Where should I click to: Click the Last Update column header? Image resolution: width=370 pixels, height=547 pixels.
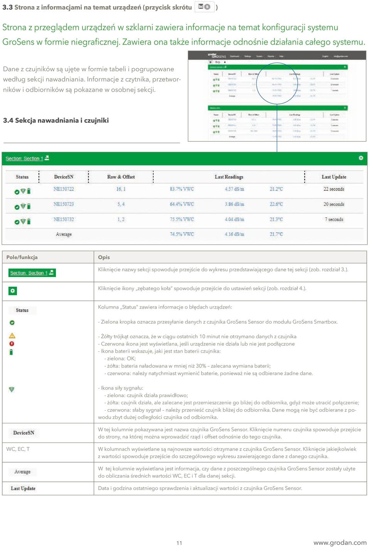pyautogui.click(x=334, y=177)
